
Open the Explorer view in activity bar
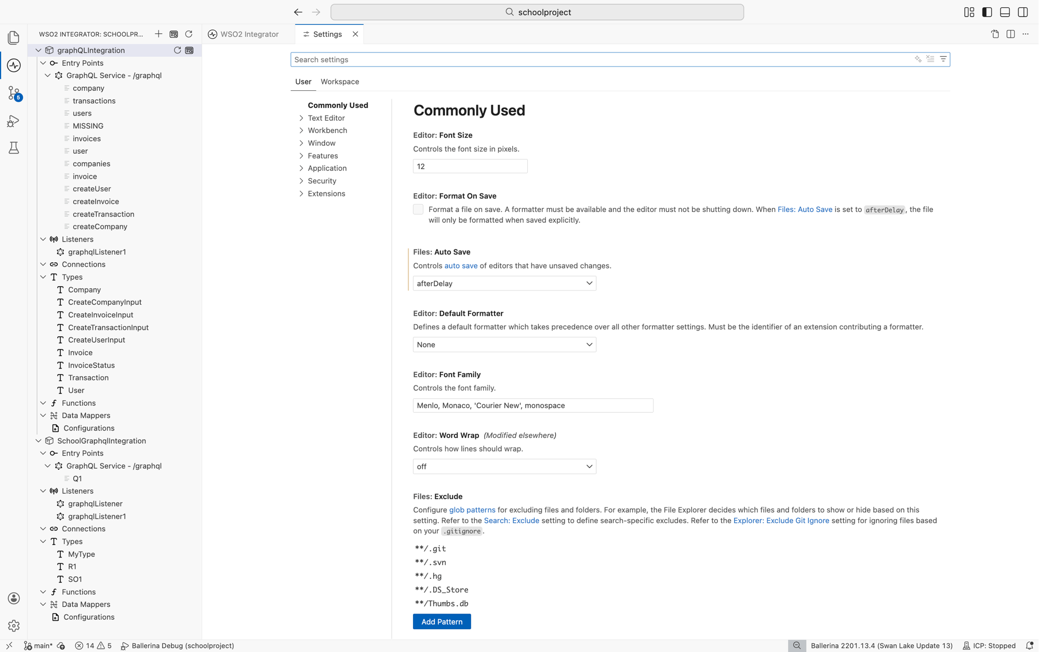click(14, 37)
